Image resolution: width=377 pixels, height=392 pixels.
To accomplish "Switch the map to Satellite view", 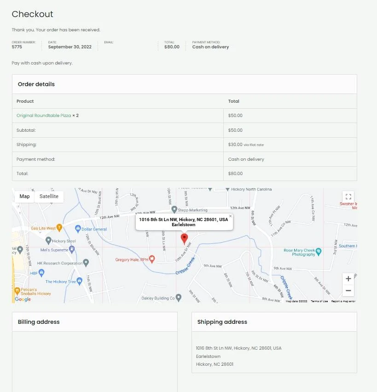I will pos(49,197).
